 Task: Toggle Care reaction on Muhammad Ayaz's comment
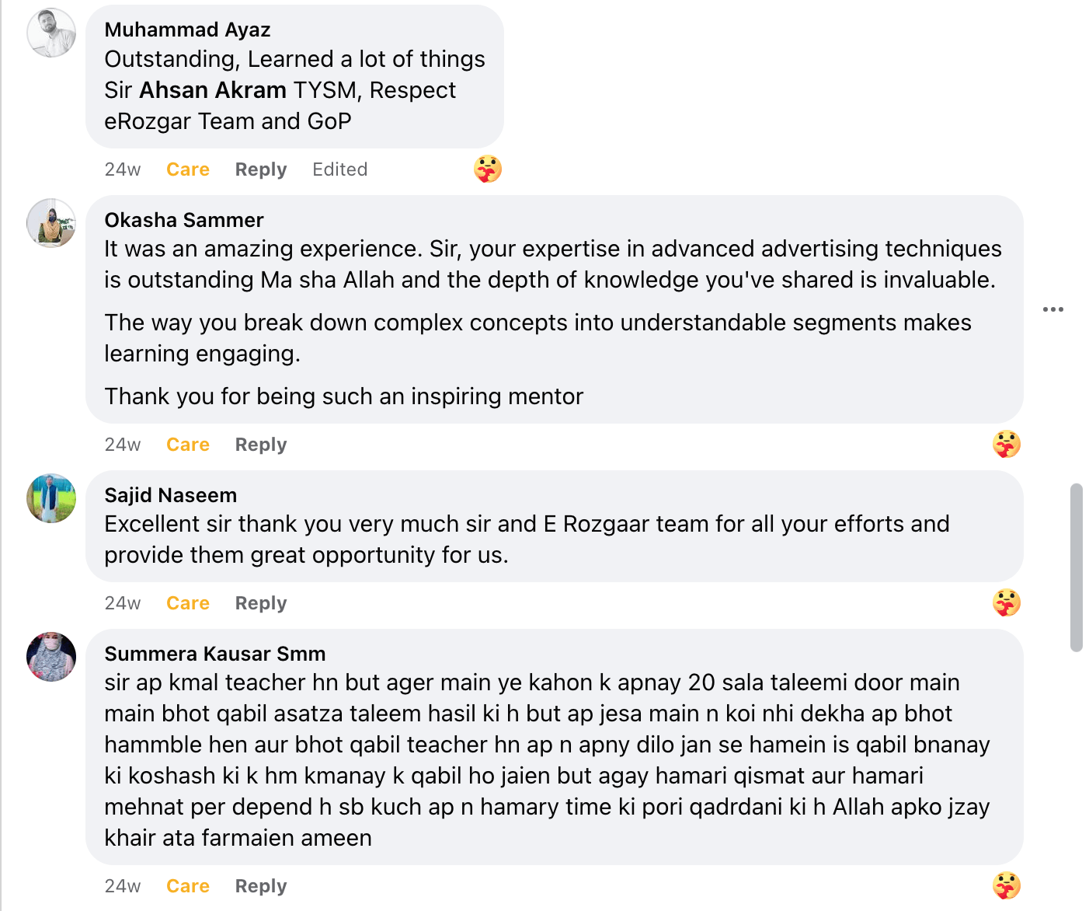click(x=187, y=169)
